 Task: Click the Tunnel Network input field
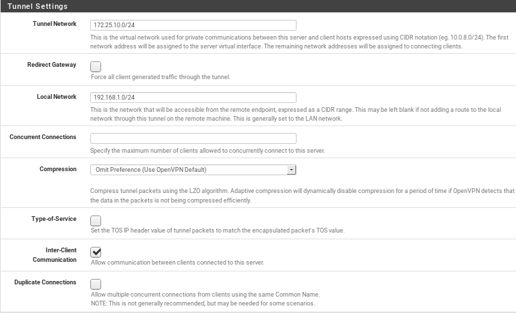[193, 25]
